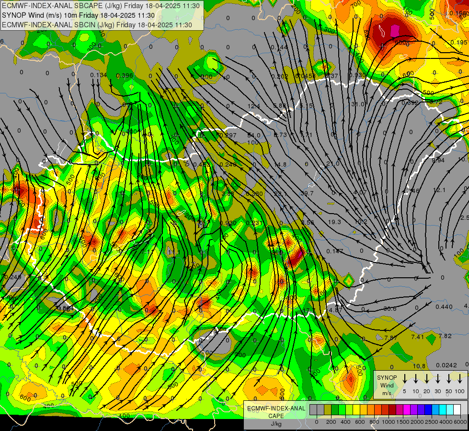469x431 pixels.
Task: Select the white swatch at legend end
Action: [458, 409]
